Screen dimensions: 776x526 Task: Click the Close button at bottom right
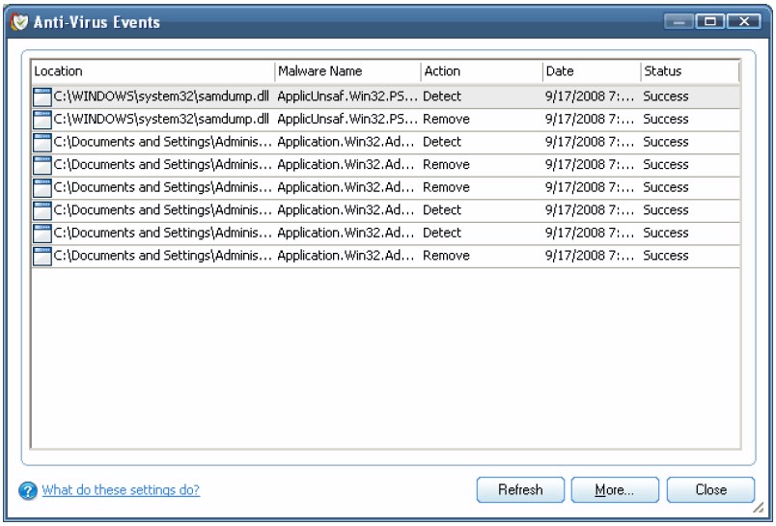click(710, 490)
